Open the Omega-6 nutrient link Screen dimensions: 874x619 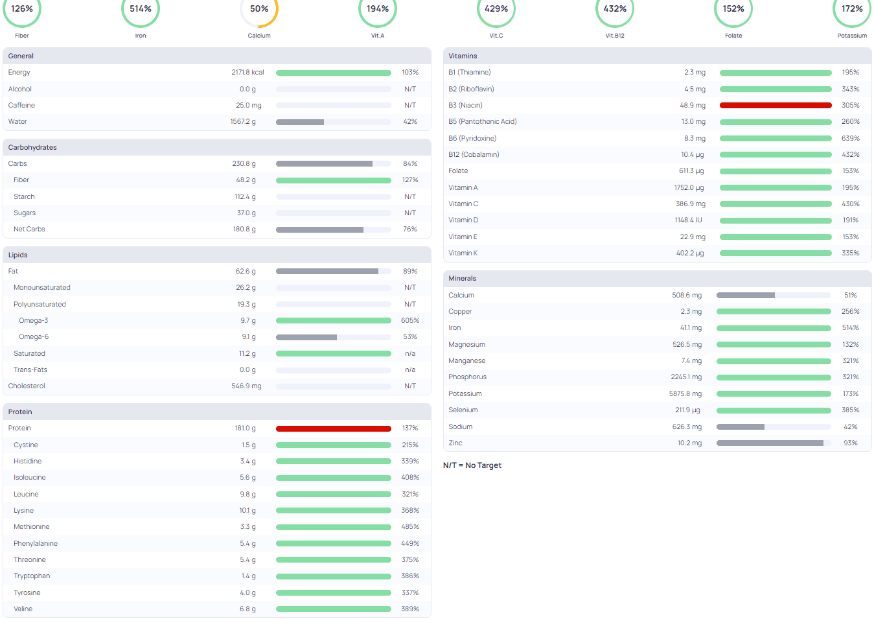click(x=34, y=337)
